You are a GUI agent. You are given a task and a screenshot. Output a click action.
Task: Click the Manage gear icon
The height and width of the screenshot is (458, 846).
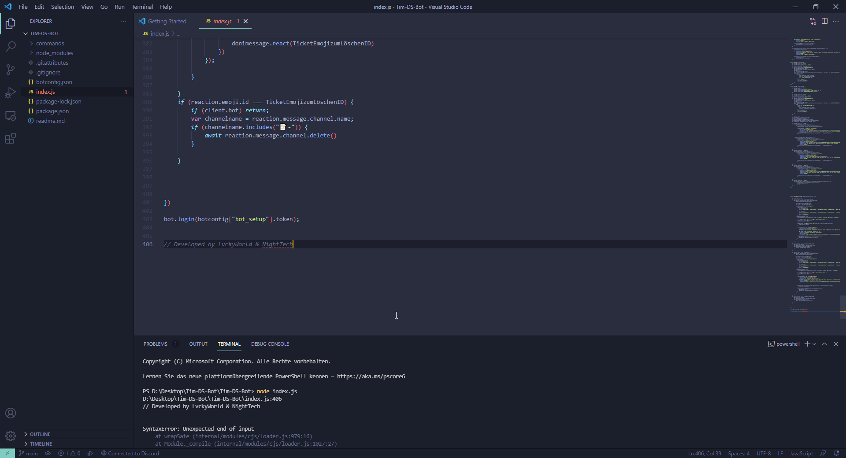11,436
